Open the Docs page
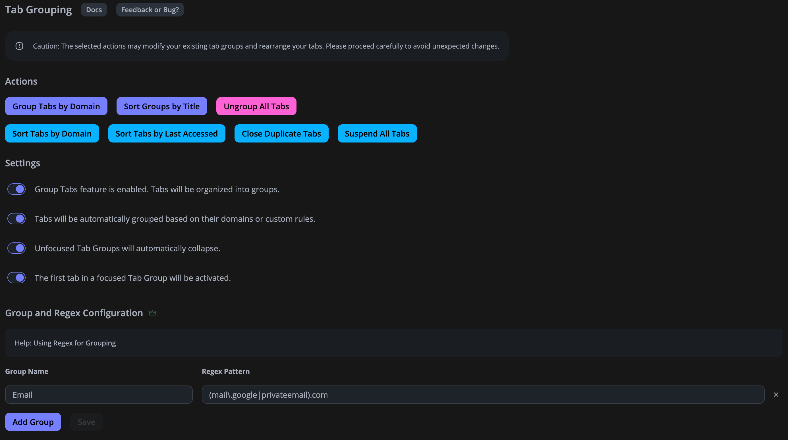Screen dimensions: 788x440 94,9
